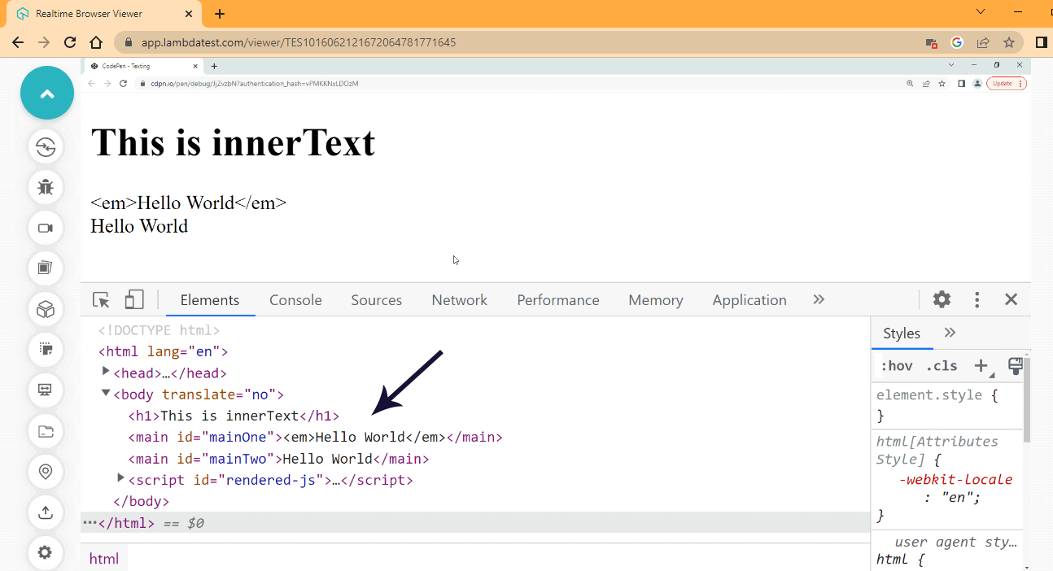This screenshot has width=1053, height=571.
Task: Switch to the Console tab
Action: click(x=295, y=299)
